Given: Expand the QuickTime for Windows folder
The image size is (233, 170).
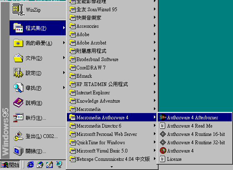Looking at the screenshot, I should coord(112,143).
